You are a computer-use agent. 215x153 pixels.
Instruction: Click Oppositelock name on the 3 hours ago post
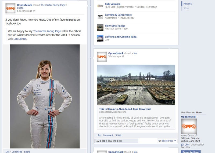click(116, 53)
